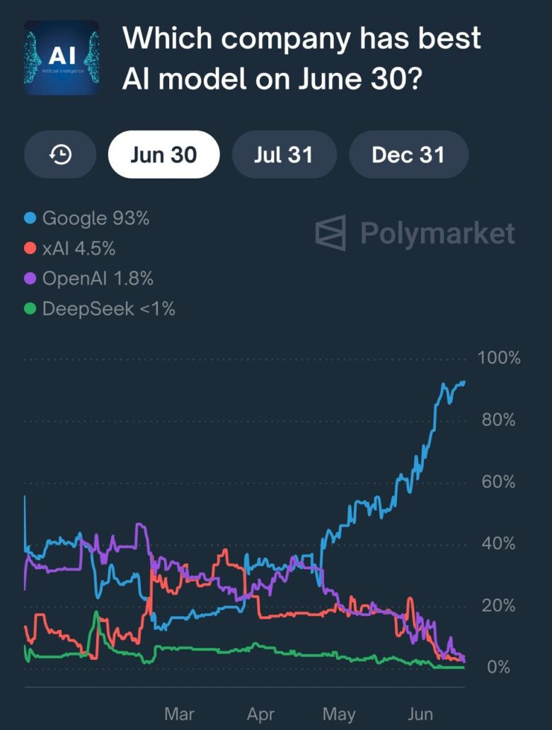Click the Apr label on timeline axis

[x=260, y=714]
